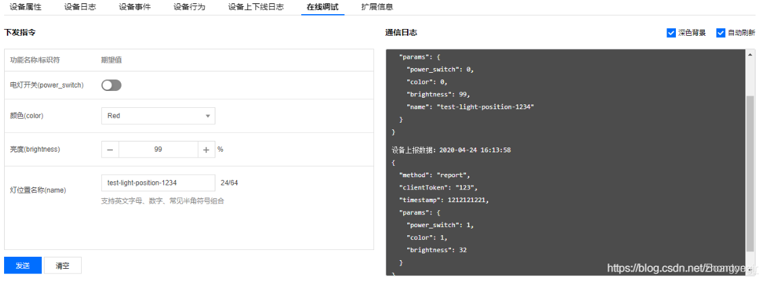Image resolution: width=765 pixels, height=281 pixels.
Task: Increase brightness with the plus button
Action: coord(206,150)
